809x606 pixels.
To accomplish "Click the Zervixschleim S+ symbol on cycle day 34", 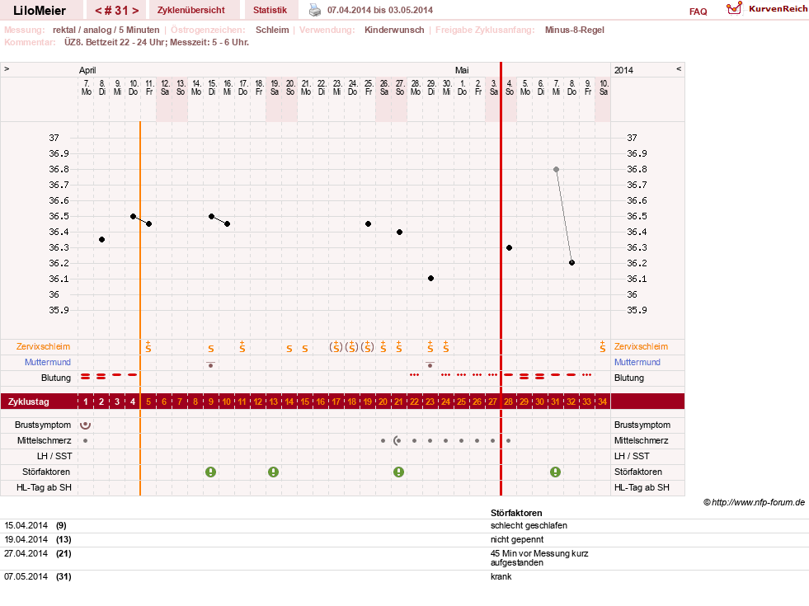I will 603,346.
